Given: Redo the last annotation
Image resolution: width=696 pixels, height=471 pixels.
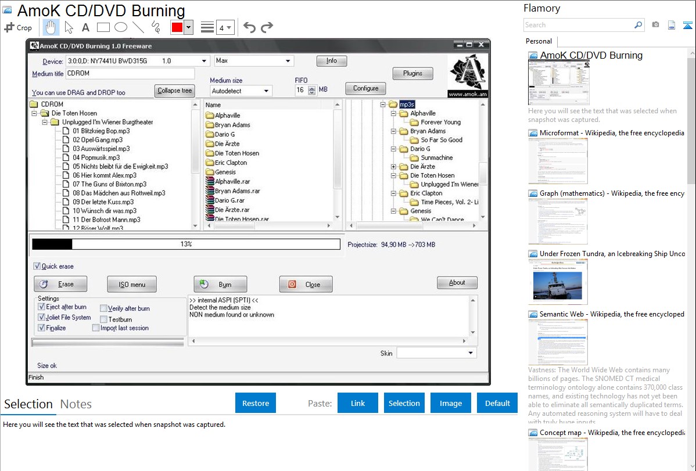Looking at the screenshot, I should point(267,27).
